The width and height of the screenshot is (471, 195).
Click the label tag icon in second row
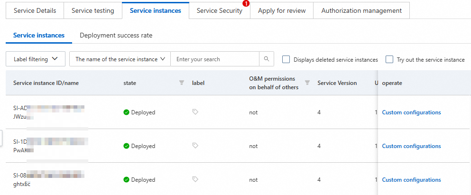tap(195, 146)
